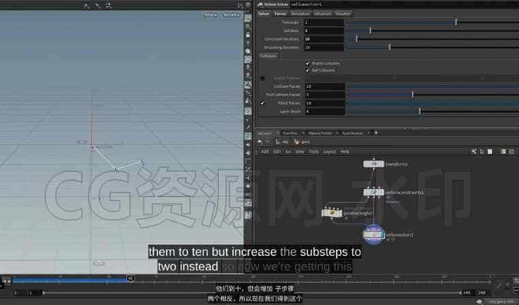Open the Go menu in network editor
Viewport: 519px width, 305px height.
point(288,152)
